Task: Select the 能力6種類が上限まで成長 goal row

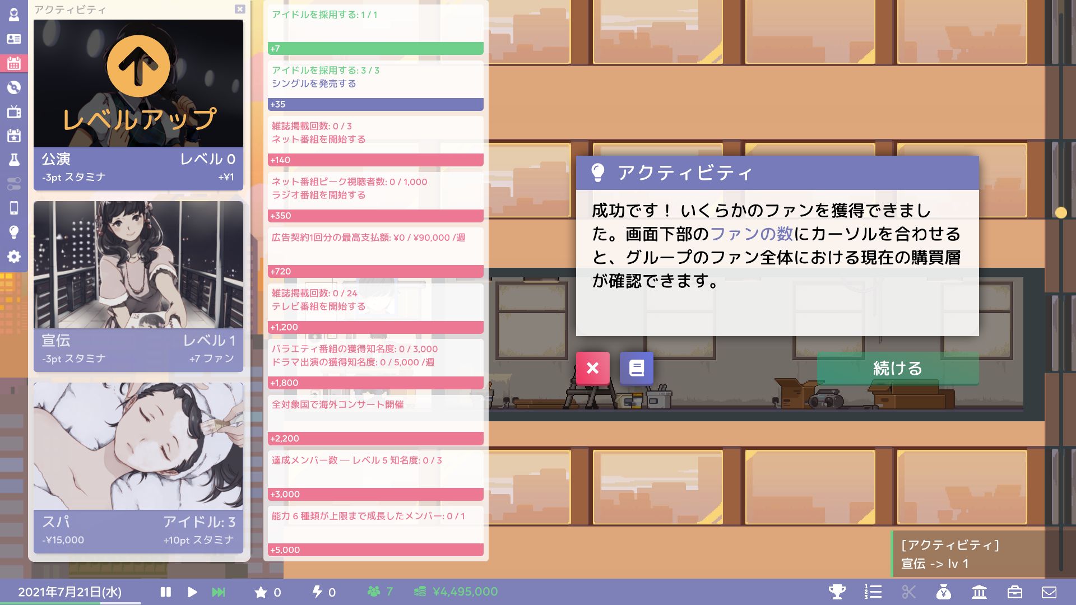Action: click(x=375, y=530)
